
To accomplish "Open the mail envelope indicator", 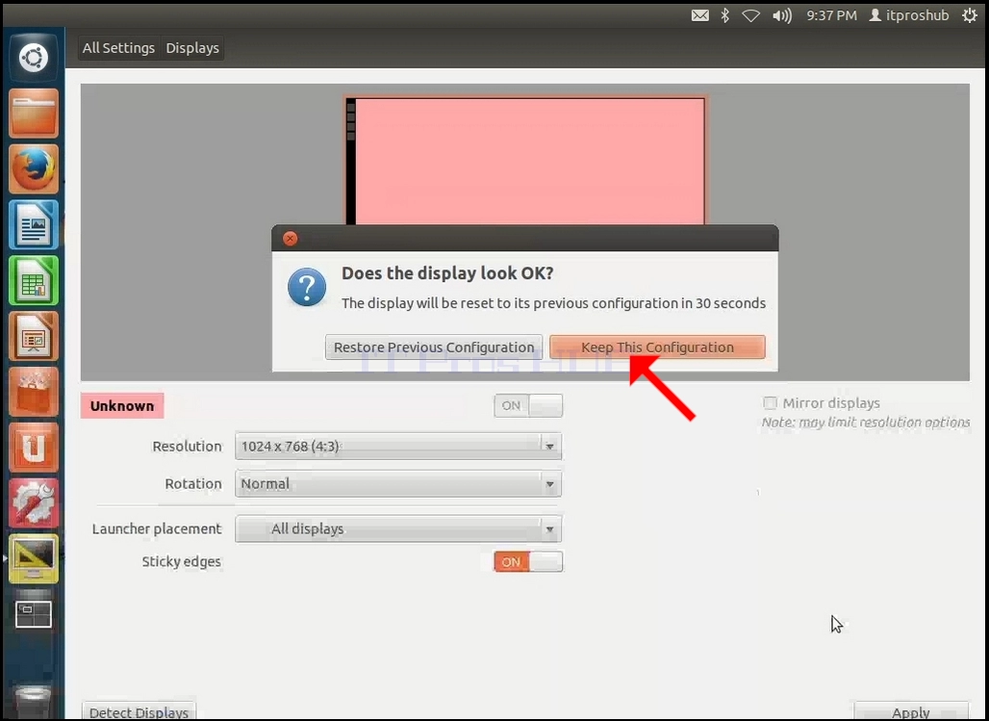I will (x=700, y=15).
